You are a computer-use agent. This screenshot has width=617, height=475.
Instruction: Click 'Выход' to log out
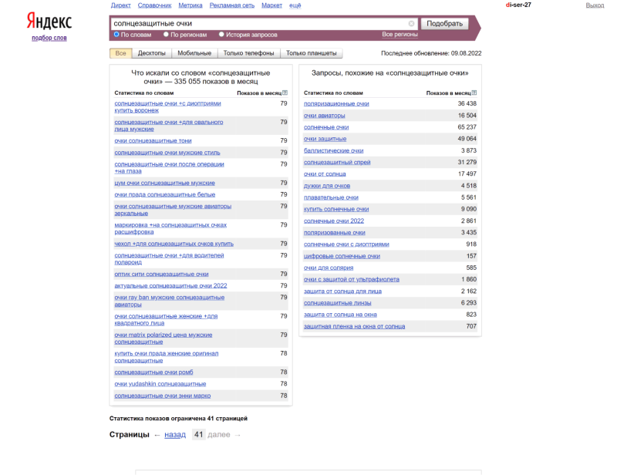click(595, 5)
